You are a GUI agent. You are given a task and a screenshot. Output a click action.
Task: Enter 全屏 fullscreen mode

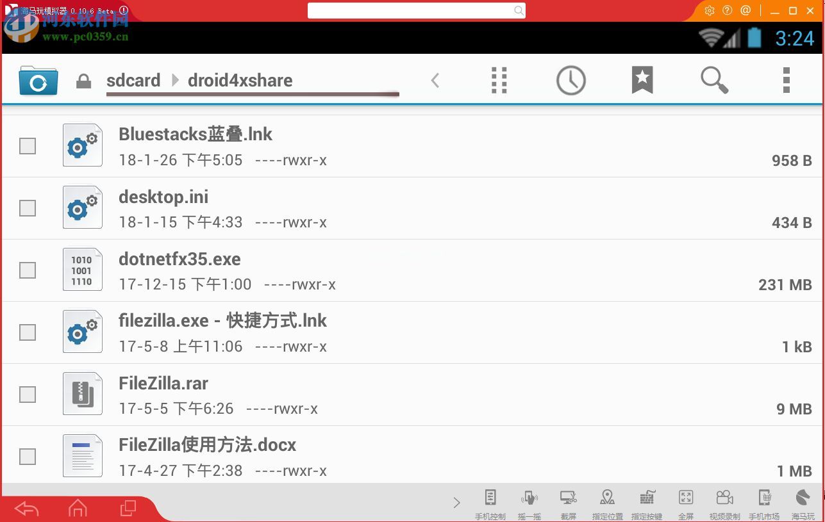coord(686,505)
